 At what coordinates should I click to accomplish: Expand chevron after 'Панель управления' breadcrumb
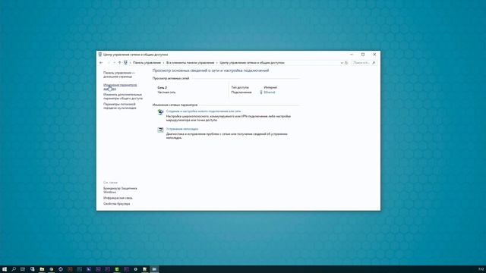coord(164,63)
